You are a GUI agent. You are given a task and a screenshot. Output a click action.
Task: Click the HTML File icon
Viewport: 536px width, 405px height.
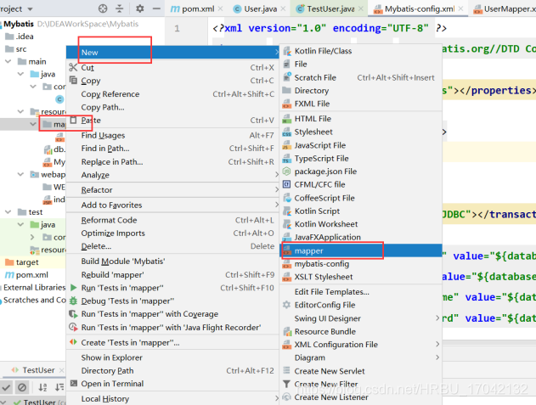point(287,119)
